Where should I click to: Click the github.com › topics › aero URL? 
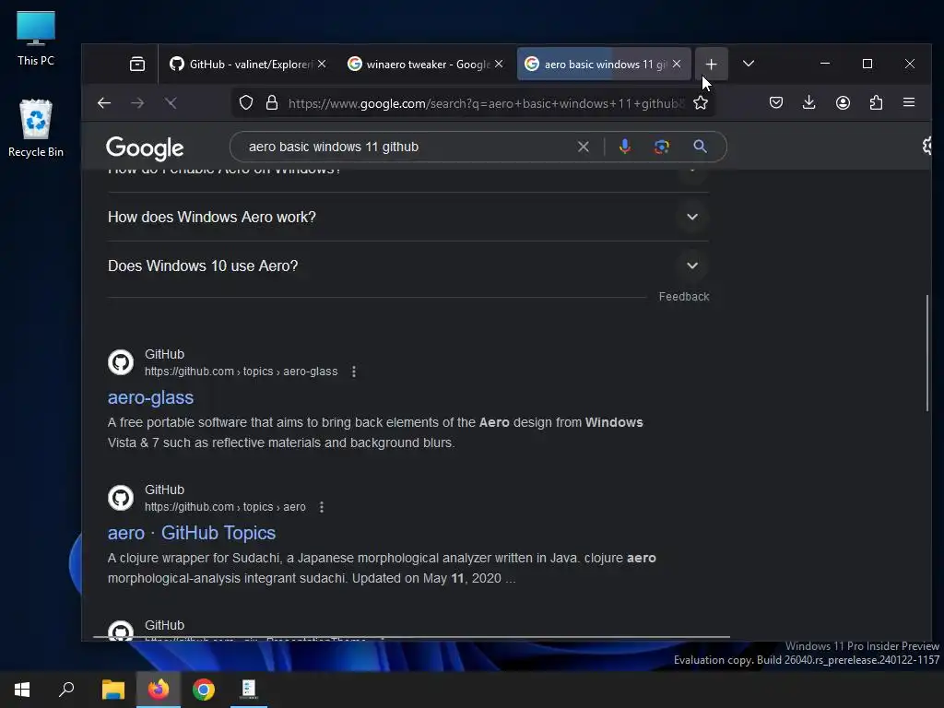point(225,507)
